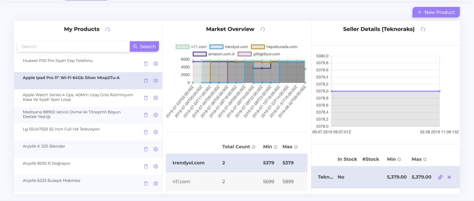Image resolution: width=474 pixels, height=201 pixels.
Task: Show Total Count info tooltip icon
Action: coord(254,147)
